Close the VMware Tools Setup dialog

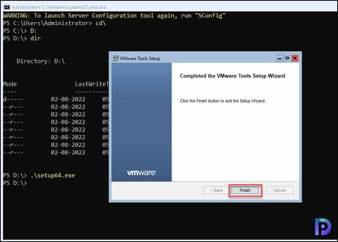tap(295, 58)
